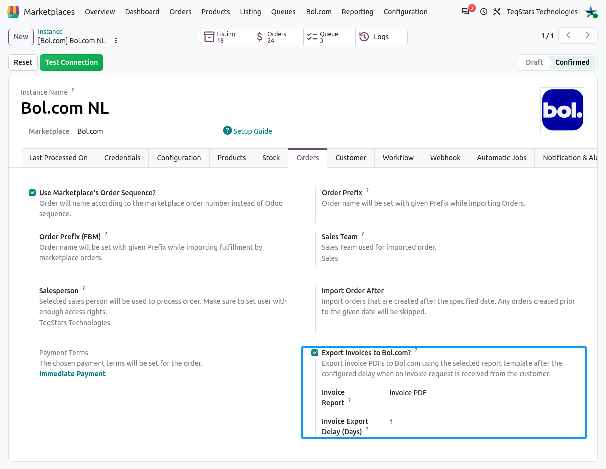Viewport: 606px width, 469px height.
Task: Open the Setup Guide question mark icon
Action: click(x=227, y=131)
